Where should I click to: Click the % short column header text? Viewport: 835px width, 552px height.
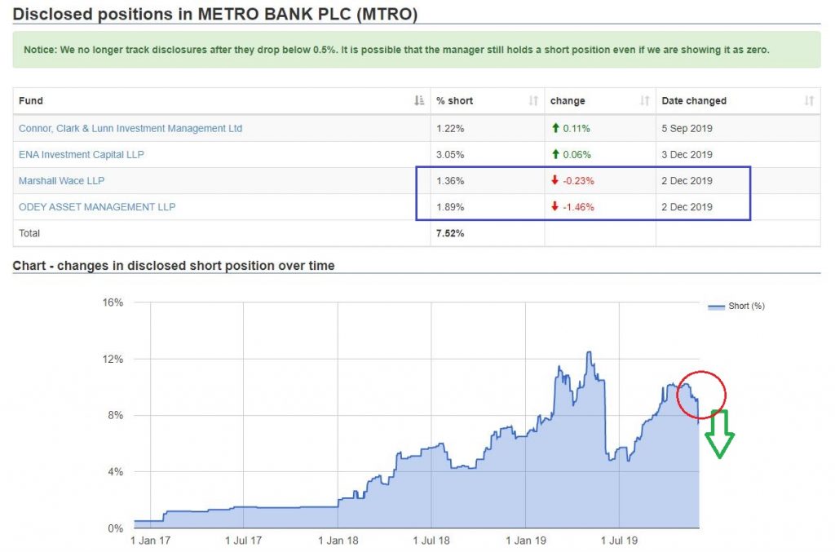click(x=454, y=100)
